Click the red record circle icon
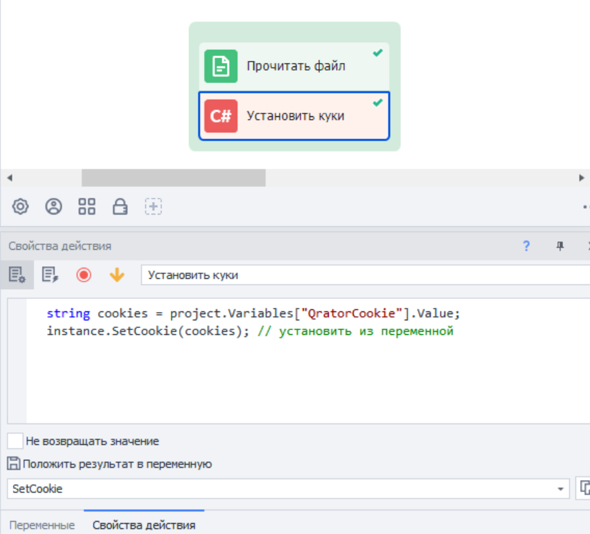Image resolution: width=590 pixels, height=534 pixels. click(x=84, y=275)
